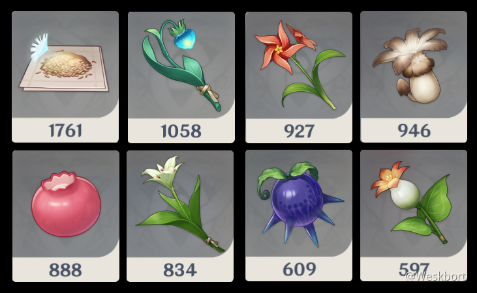Screen dimensions: 477x293
Task: Click the 946 quantity label
Action: tap(414, 131)
